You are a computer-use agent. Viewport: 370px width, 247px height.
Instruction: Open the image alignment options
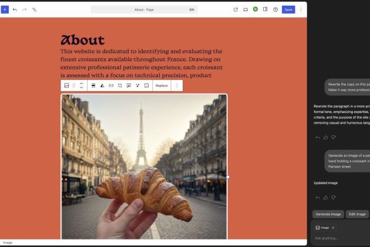pyautogui.click(x=93, y=85)
